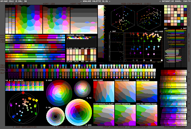Click the 'B65%' row label
Image resolution: width=191 pixels, height=129 pixels.
tap(3, 35)
